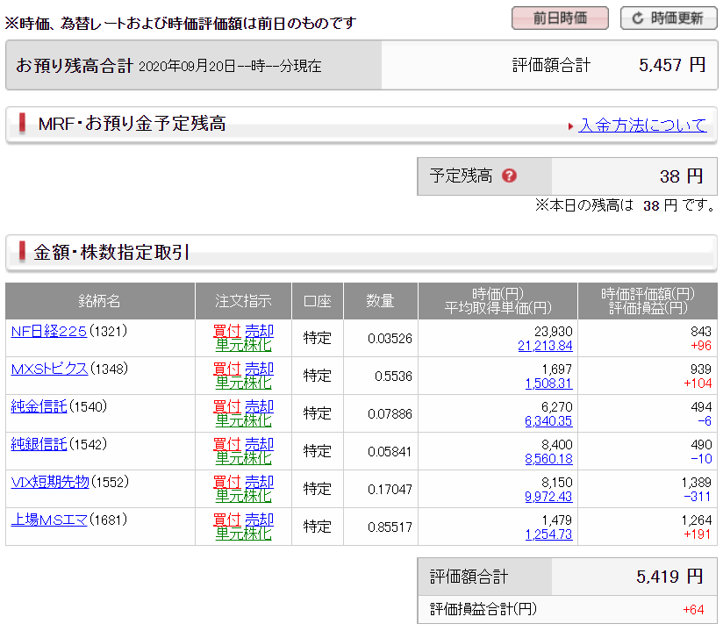The image size is (723, 631).
Task: Click 売却 for VIX短期先物 row
Action: click(259, 482)
